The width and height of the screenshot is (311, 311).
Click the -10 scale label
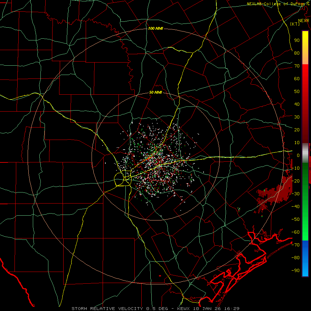[295, 168]
